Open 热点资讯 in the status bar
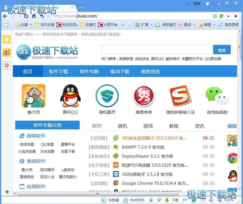This screenshot has height=204, width=243. tap(134, 200)
